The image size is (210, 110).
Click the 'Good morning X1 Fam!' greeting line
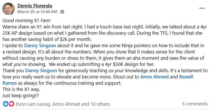(26, 21)
